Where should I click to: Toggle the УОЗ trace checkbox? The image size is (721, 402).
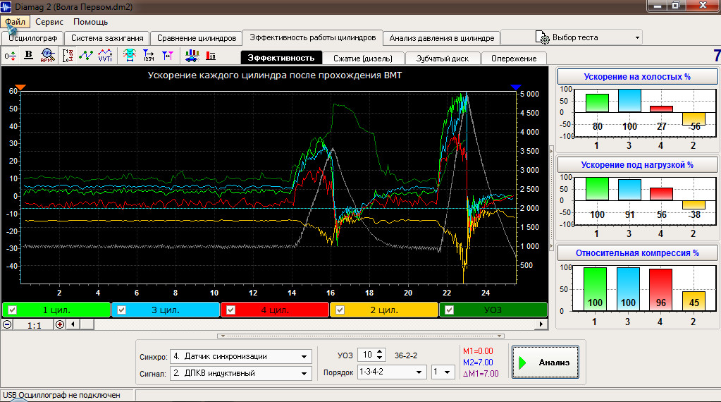click(449, 310)
